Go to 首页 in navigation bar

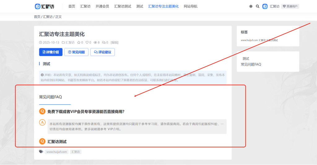(72, 6)
